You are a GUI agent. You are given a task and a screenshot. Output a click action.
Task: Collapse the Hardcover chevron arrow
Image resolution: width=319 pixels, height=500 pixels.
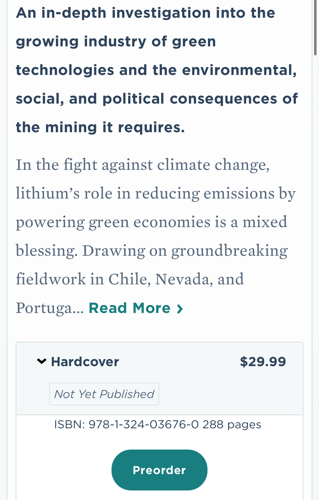click(x=41, y=362)
